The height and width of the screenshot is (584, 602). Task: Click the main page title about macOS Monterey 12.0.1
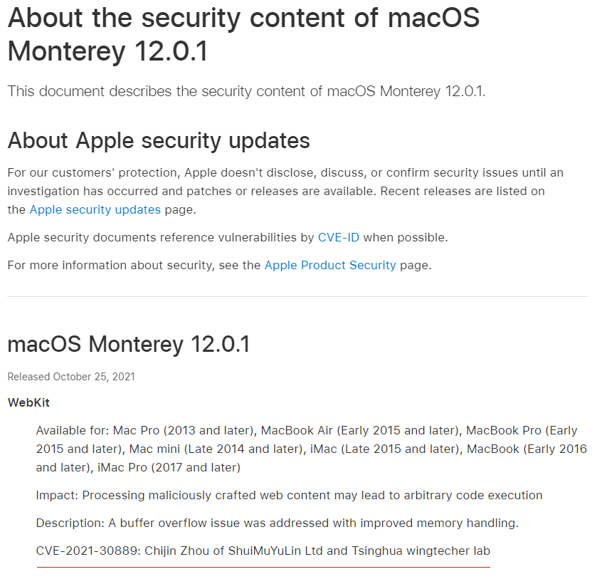[243, 34]
